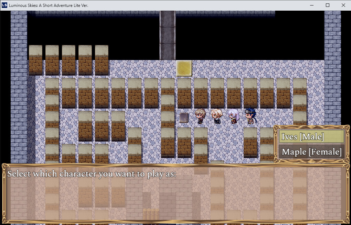Click the gray gravestone beside the party
Image resolution: width=351 pixels, height=225 pixels.
coord(183,117)
